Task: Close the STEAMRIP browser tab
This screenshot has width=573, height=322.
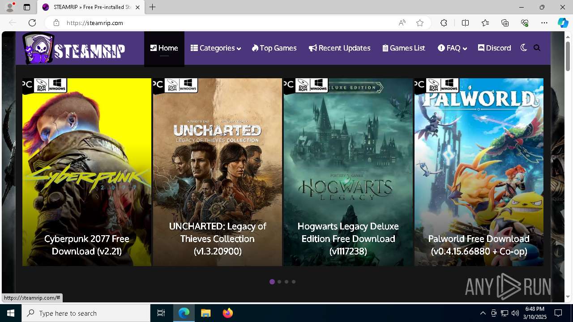Action: pyautogui.click(x=137, y=7)
